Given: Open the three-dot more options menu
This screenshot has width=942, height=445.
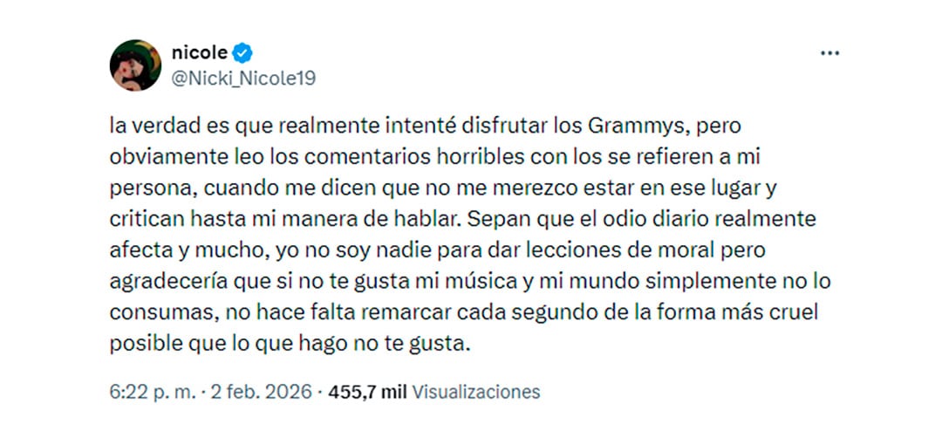Looking at the screenshot, I should pos(829,53).
